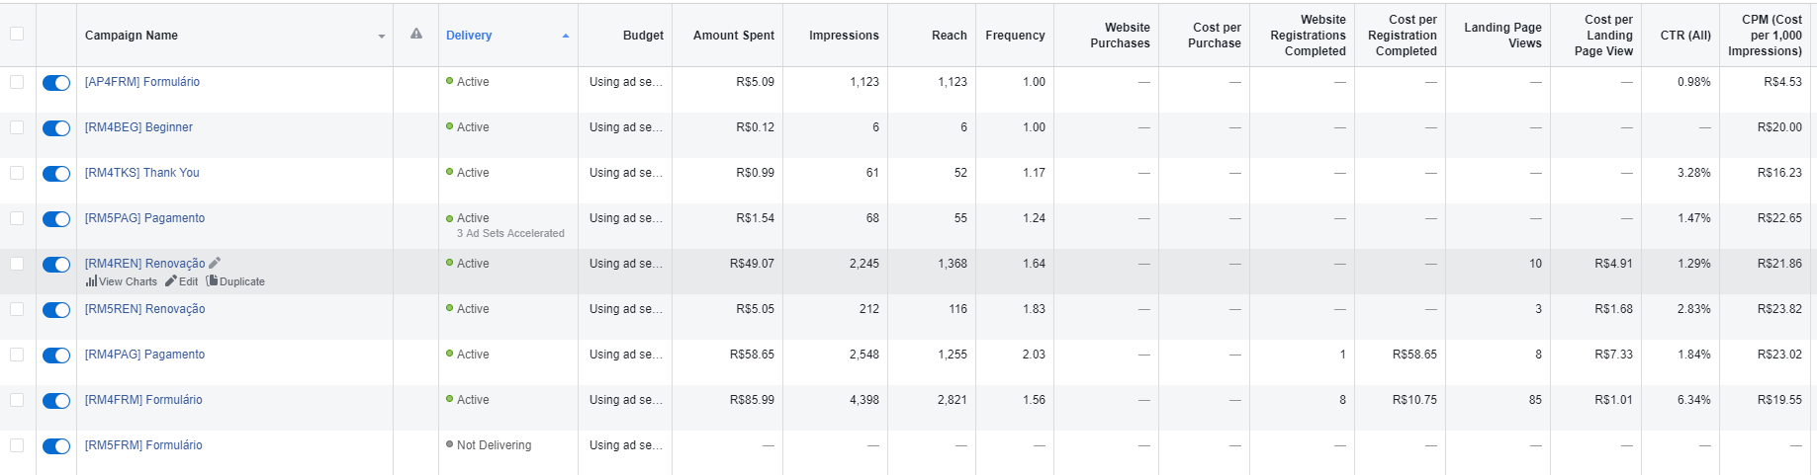Open View Charts for the hovered campaign
This screenshot has height=475, width=1817.
(x=122, y=281)
